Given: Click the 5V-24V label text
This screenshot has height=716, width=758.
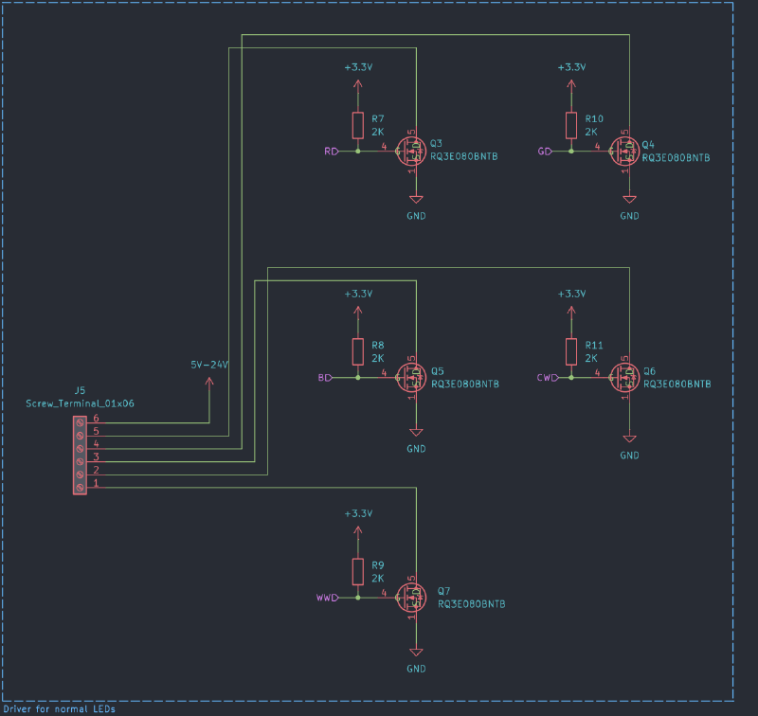Looking at the screenshot, I should pyautogui.click(x=209, y=365).
